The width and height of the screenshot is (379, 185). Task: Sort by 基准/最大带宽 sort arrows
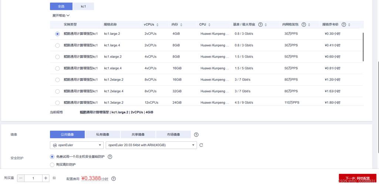click(x=266, y=25)
